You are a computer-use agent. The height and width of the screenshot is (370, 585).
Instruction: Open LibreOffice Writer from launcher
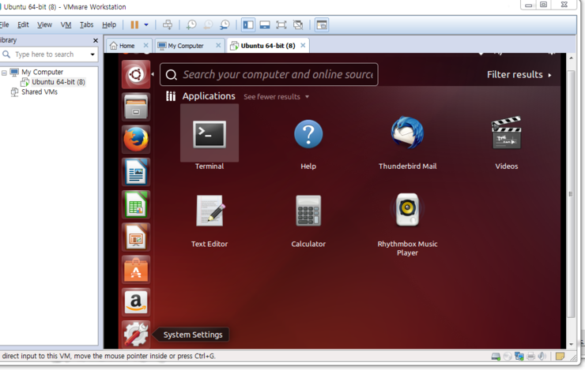(136, 172)
